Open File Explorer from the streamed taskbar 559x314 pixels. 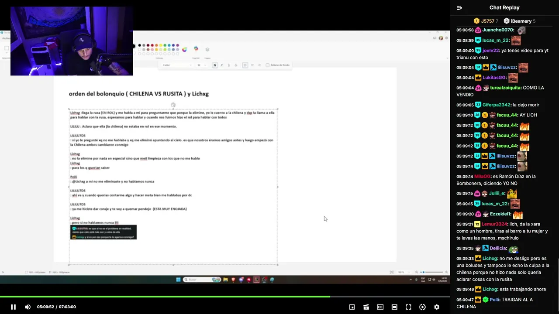(226, 280)
